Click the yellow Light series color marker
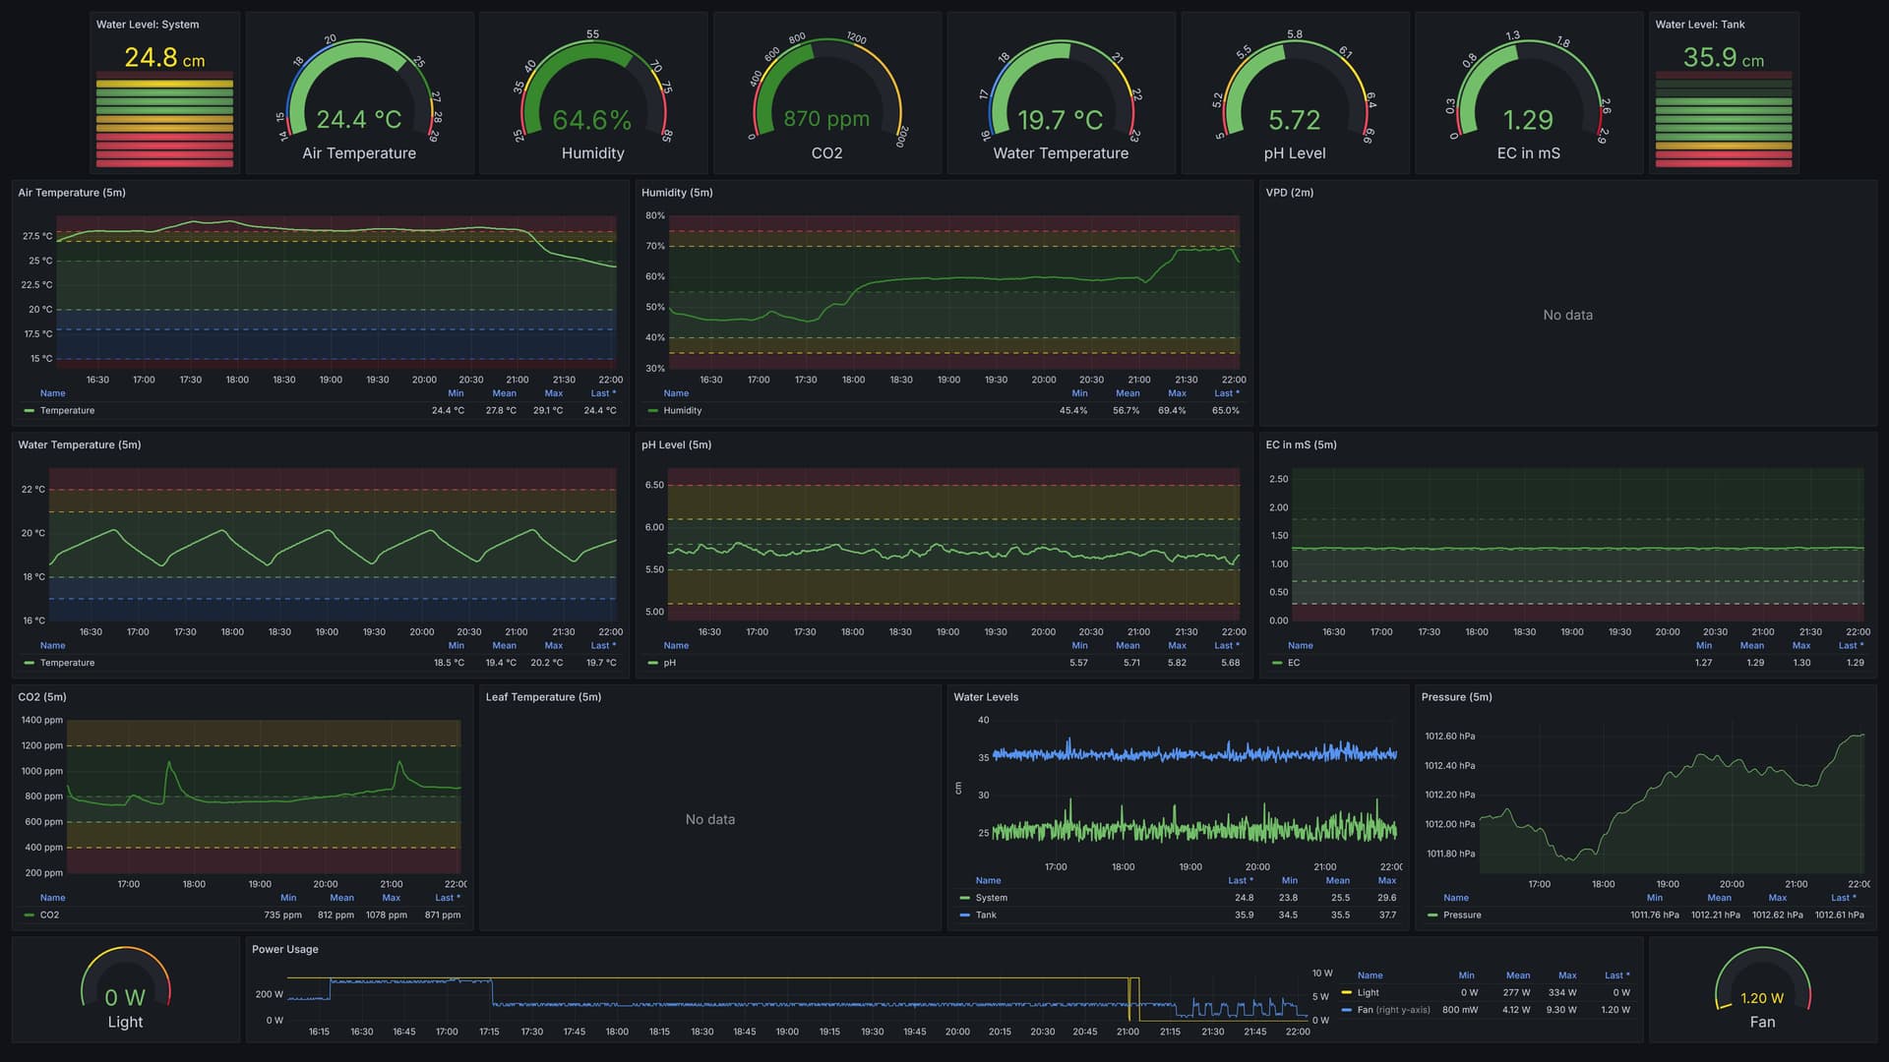1889x1062 pixels. [x=1346, y=993]
